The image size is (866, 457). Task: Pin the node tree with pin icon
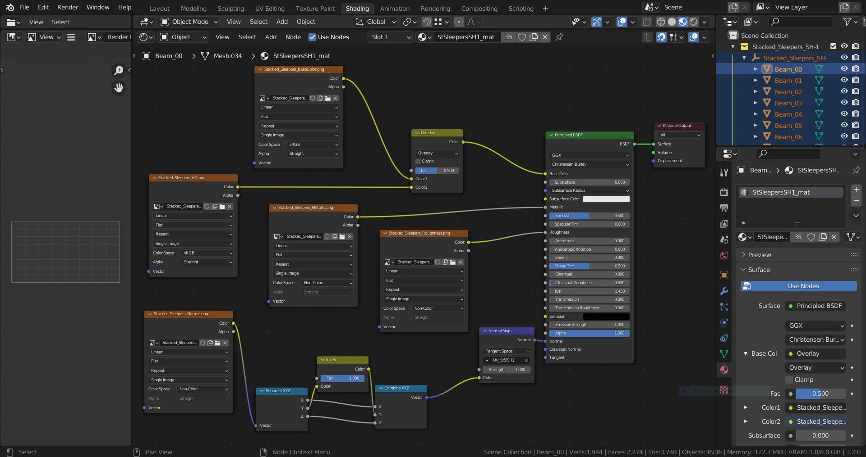(x=559, y=37)
